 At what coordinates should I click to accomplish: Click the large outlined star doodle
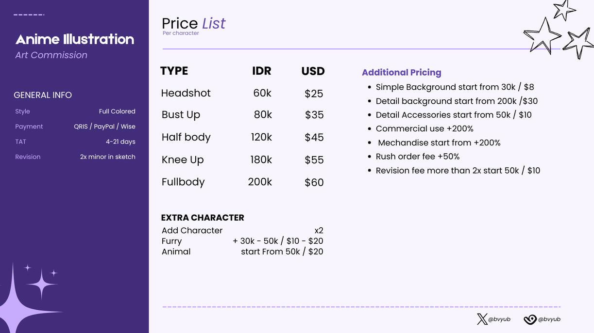[542, 35]
